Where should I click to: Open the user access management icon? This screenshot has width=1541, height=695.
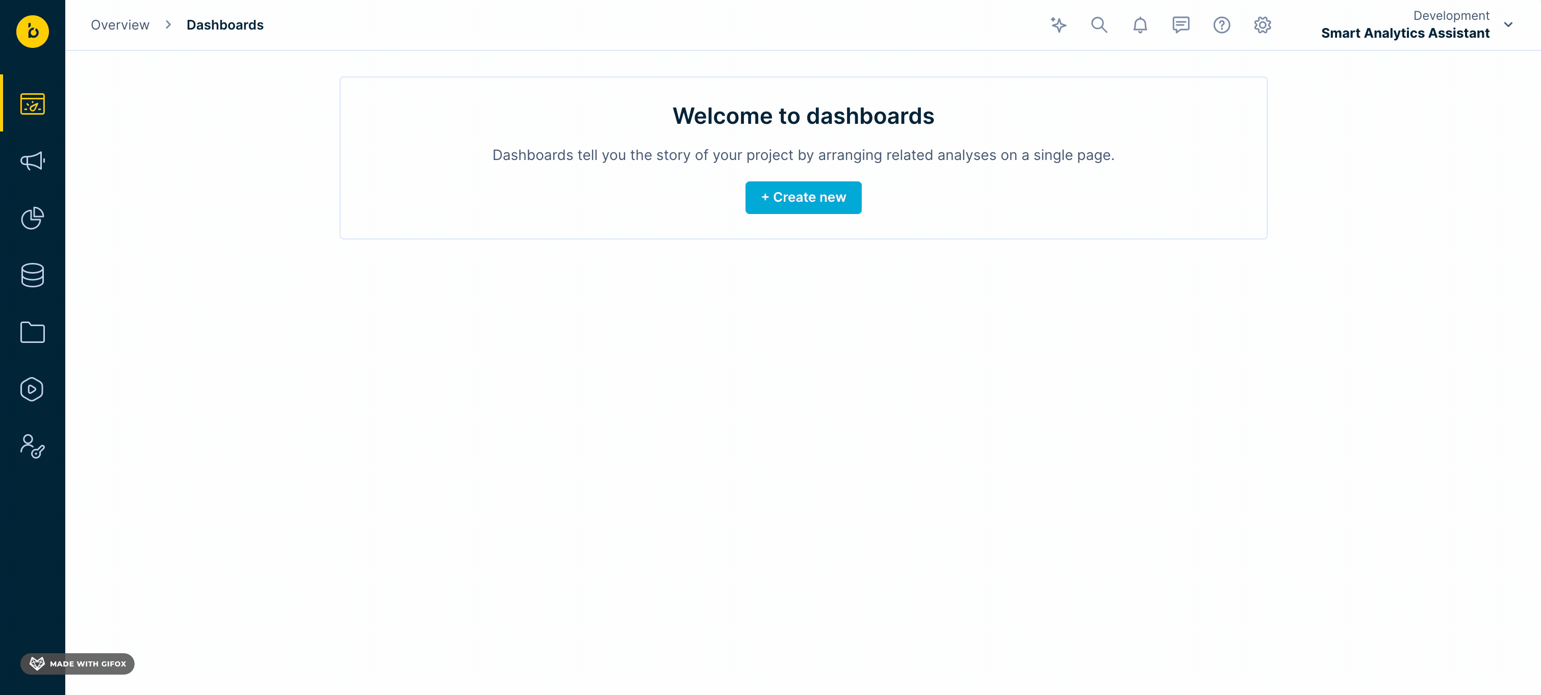pos(32,446)
